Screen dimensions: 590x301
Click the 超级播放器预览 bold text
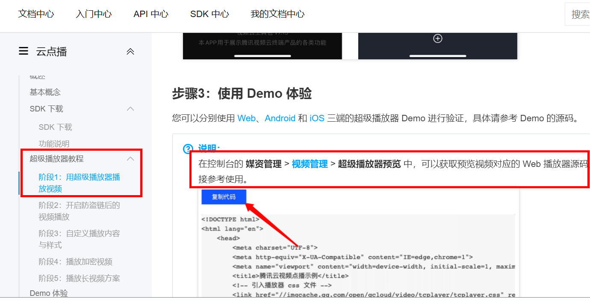click(369, 164)
